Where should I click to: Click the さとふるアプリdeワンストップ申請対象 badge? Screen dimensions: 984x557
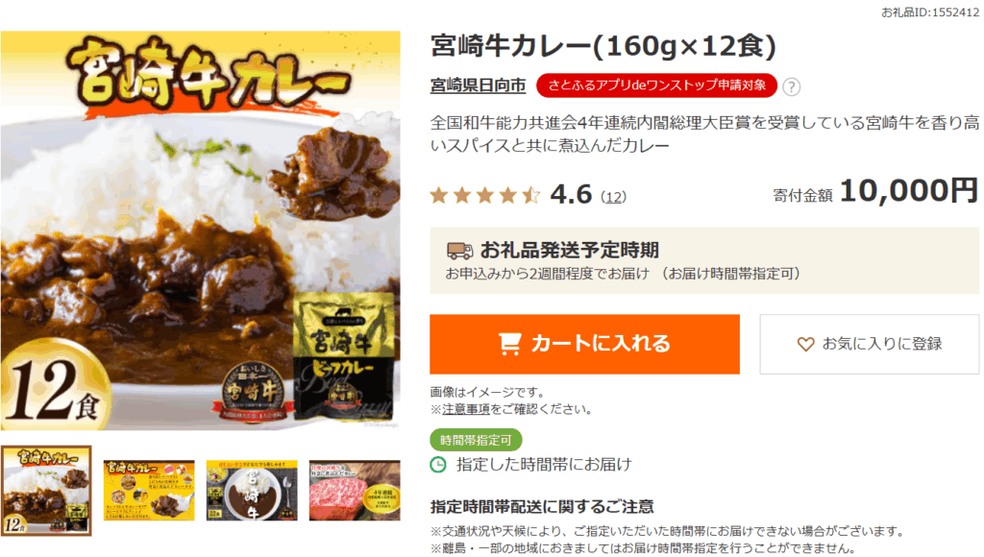pos(656,85)
